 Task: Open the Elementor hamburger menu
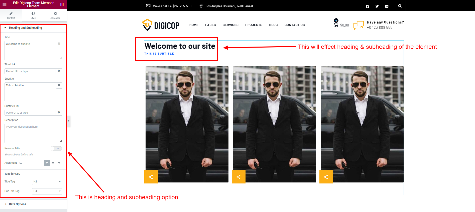5,5
